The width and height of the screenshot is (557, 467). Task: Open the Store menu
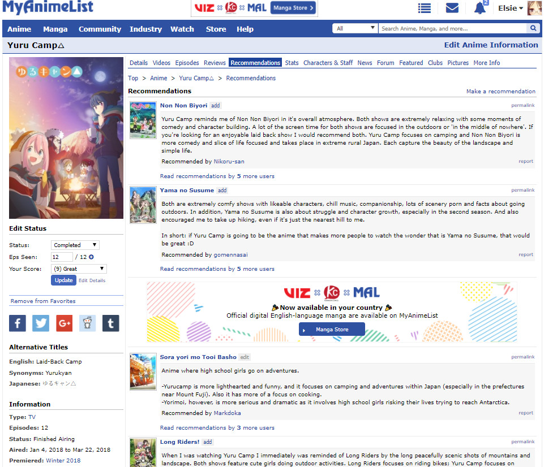point(216,29)
